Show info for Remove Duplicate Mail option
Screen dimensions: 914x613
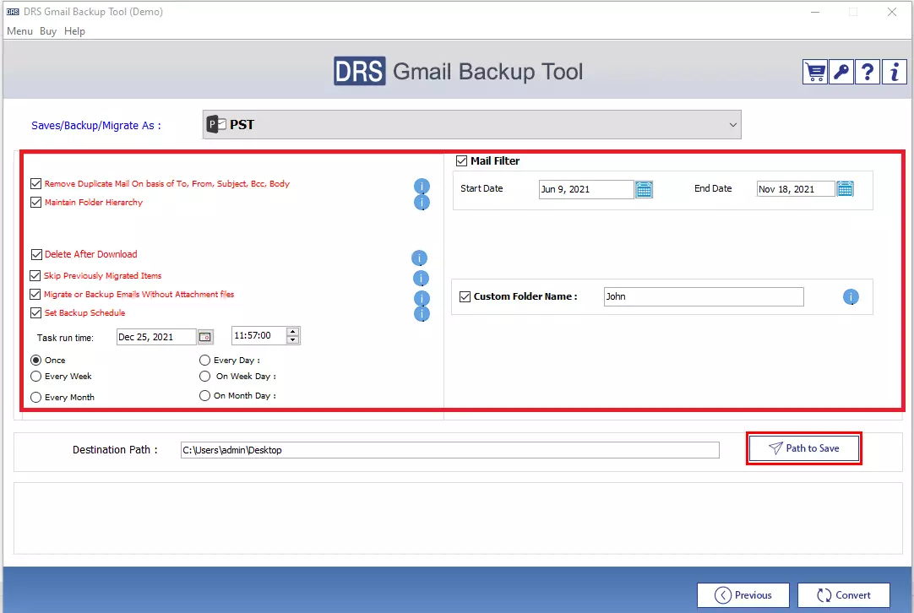tap(422, 186)
